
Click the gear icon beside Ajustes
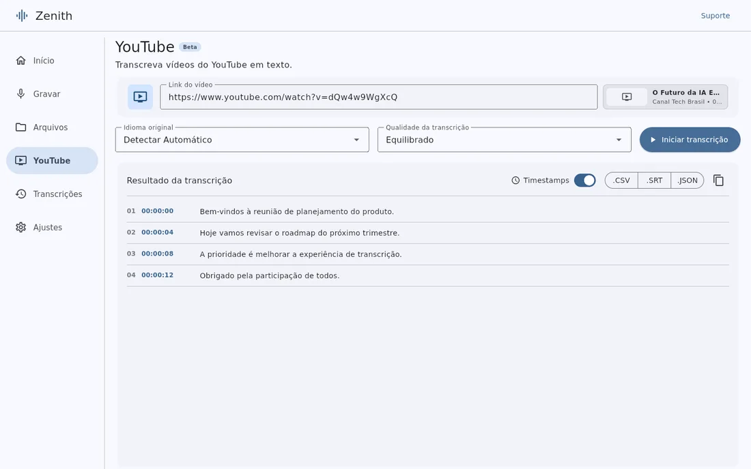click(x=20, y=227)
